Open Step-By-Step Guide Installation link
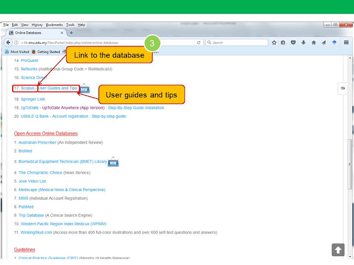The width and height of the screenshot is (354, 265). pos(136,108)
